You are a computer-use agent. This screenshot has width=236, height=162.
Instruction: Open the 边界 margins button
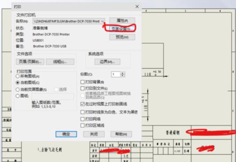pos(107,62)
